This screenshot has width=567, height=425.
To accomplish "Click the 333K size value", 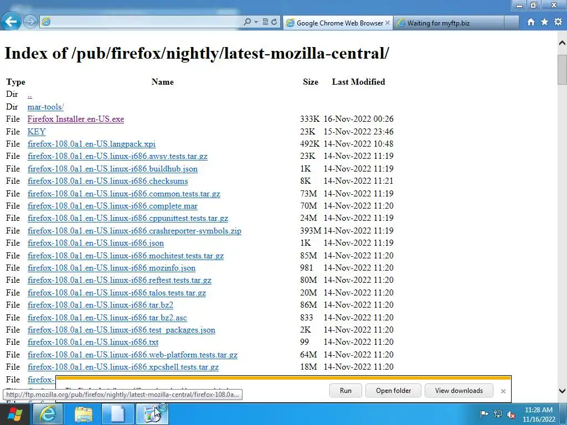I will point(310,119).
